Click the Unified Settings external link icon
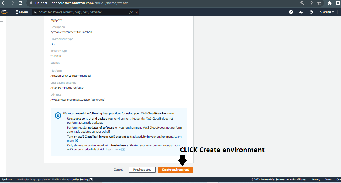 (91, 180)
